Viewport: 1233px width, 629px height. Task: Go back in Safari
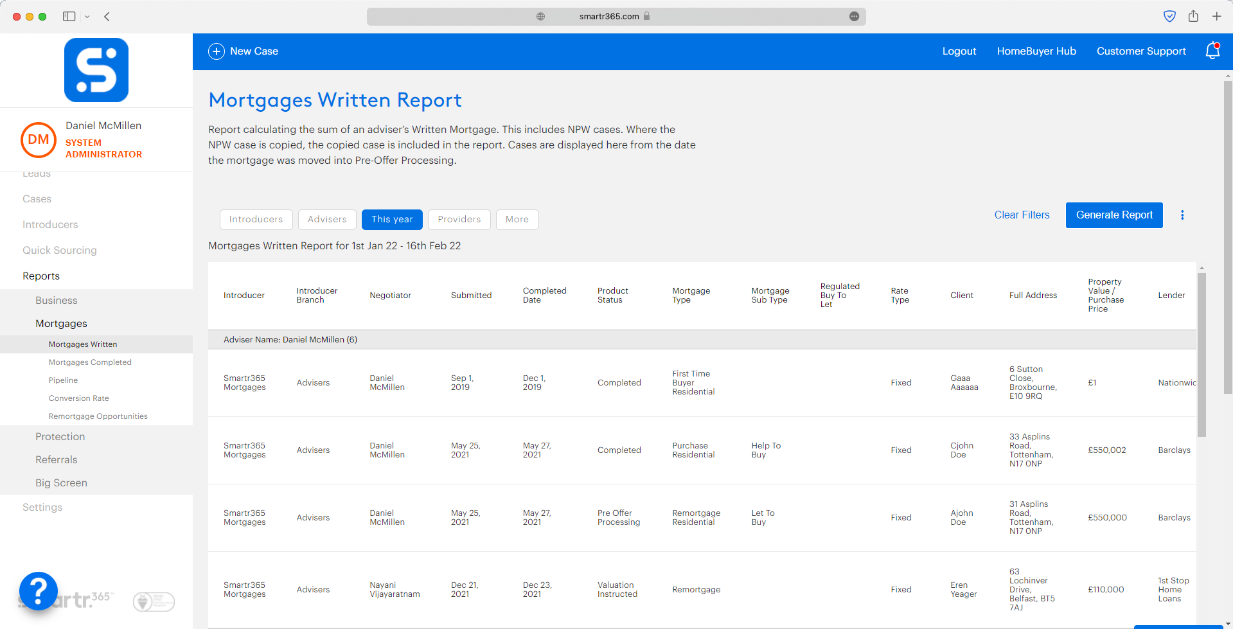[107, 17]
